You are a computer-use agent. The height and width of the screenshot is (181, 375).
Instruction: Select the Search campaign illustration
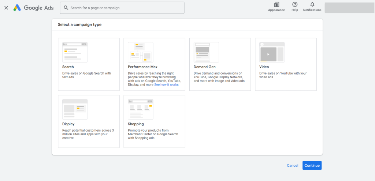75,52
